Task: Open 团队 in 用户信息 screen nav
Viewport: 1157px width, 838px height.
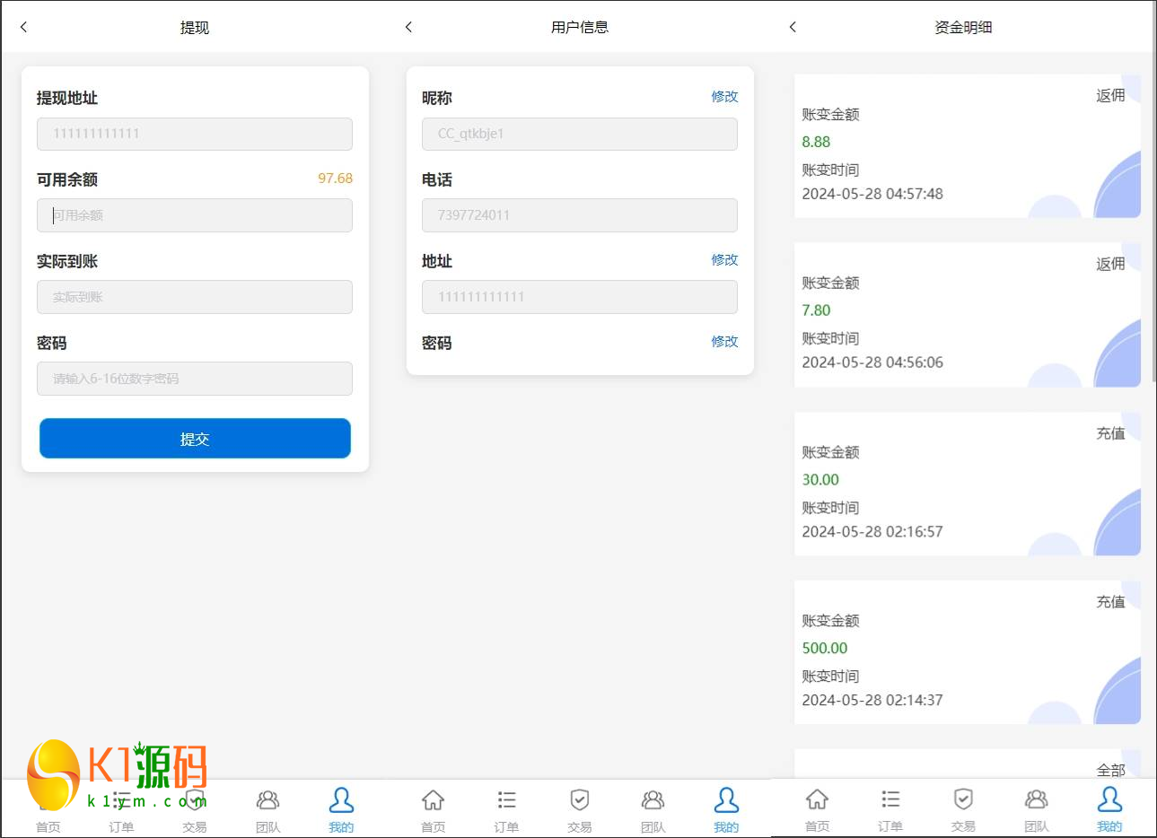Action: (x=653, y=810)
